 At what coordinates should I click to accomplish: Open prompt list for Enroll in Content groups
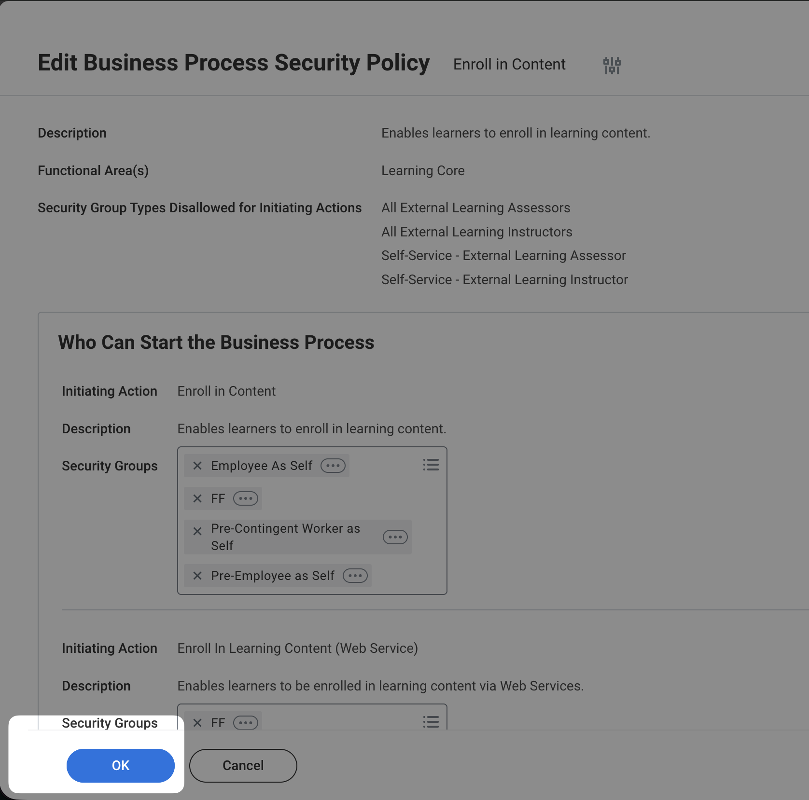(x=431, y=465)
